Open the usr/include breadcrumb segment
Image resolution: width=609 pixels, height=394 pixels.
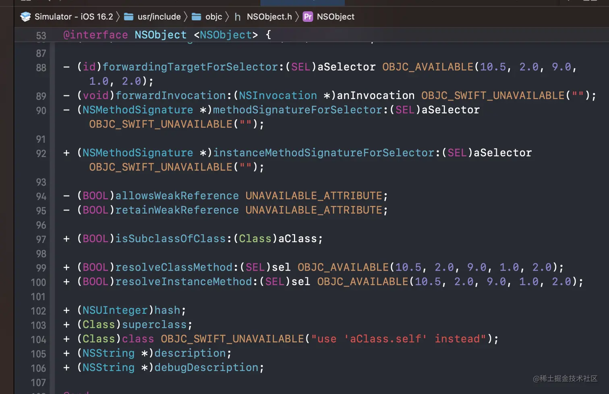pos(159,17)
